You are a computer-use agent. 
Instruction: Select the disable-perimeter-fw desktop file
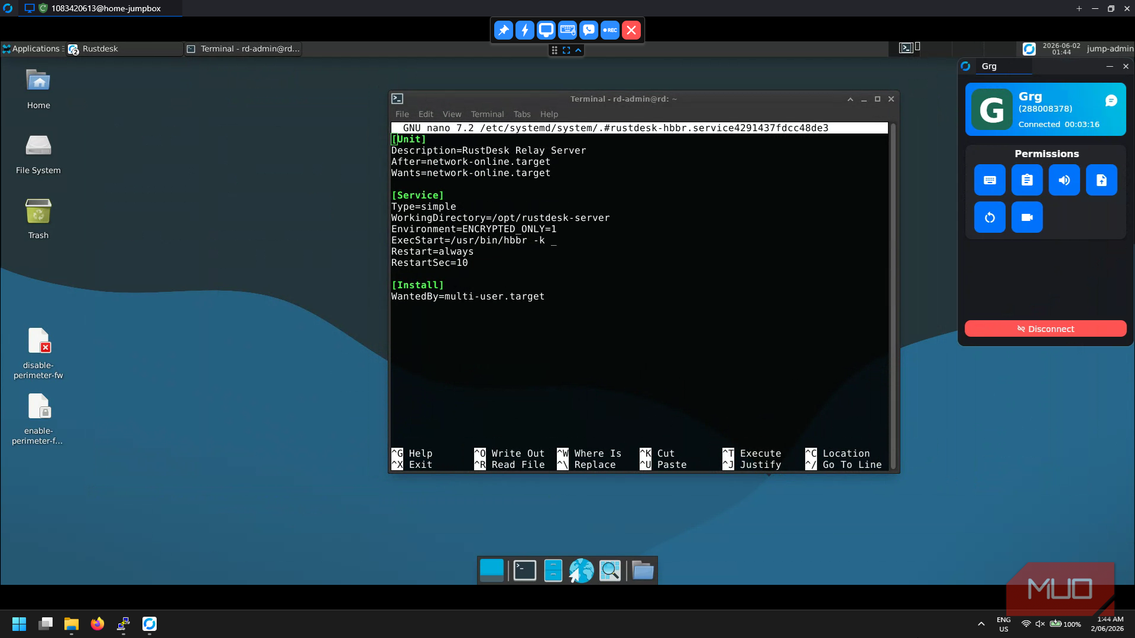pos(38,353)
